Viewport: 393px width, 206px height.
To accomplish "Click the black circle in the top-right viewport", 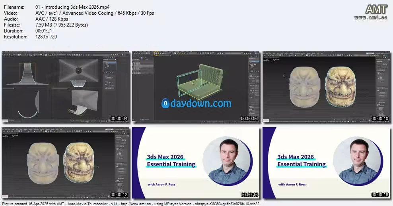I will click(78, 71).
